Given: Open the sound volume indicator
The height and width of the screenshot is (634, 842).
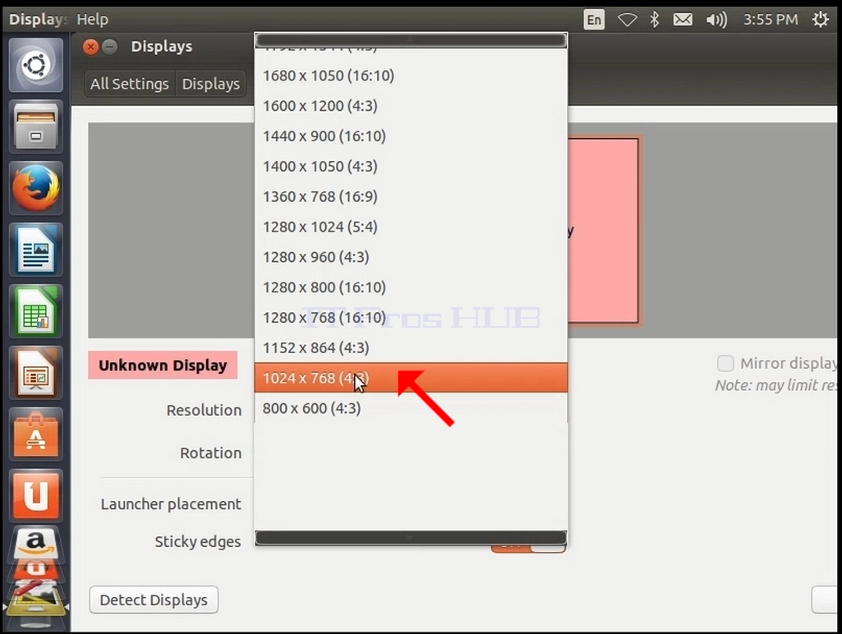Looking at the screenshot, I should coord(716,20).
